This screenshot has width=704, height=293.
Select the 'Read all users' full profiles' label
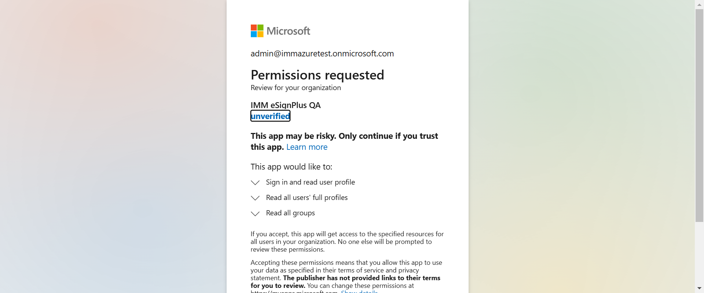click(307, 198)
